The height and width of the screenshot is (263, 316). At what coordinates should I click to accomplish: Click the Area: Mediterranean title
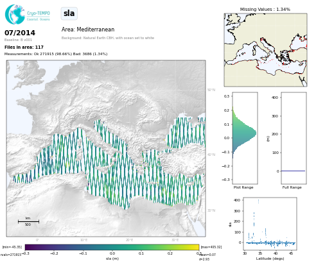pos(88,30)
